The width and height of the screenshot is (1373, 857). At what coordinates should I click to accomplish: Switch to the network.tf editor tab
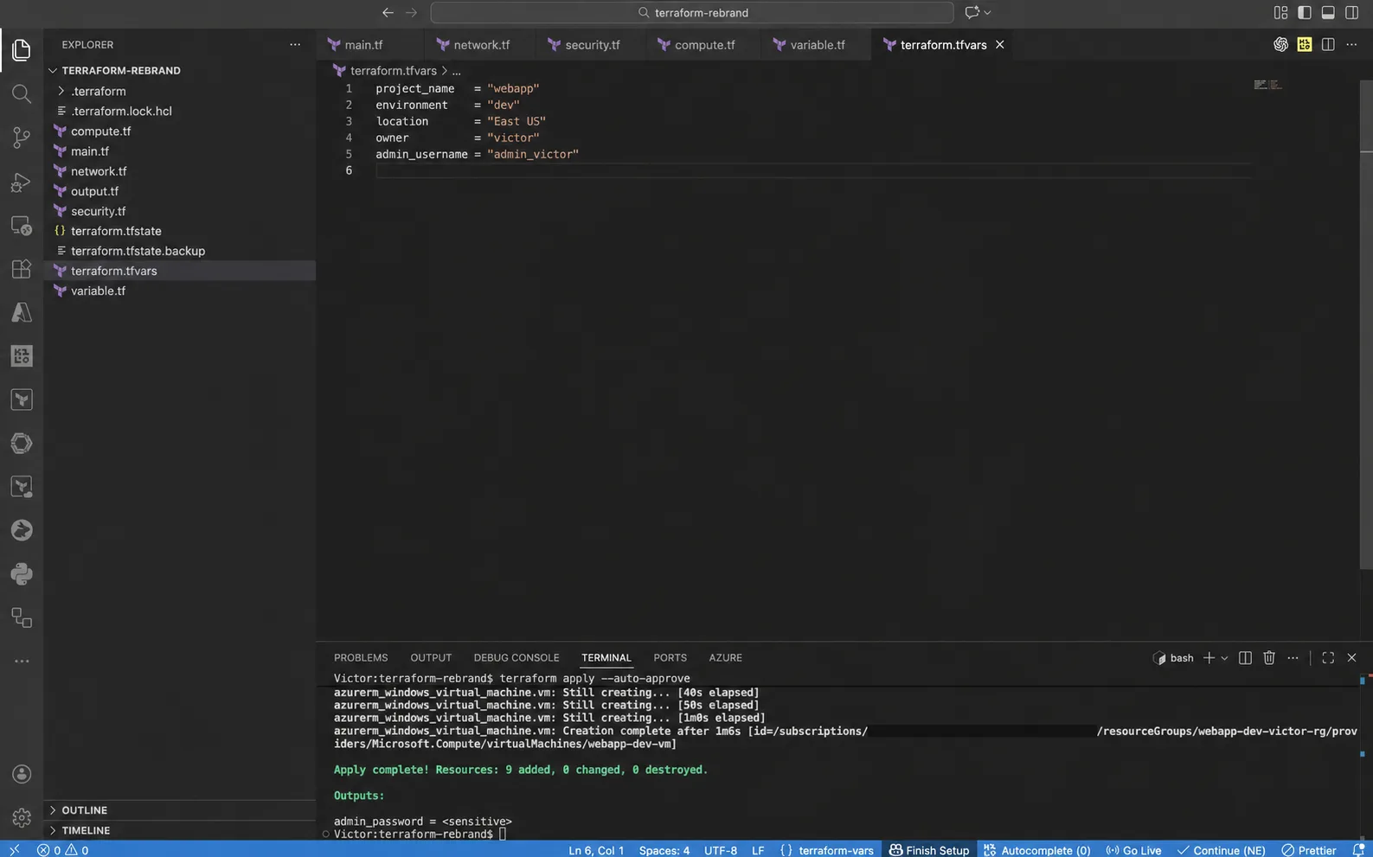tap(474, 45)
